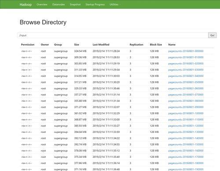Select timestamp ending 11:32:07
Viewport: 220px width, 171px height.
tap(106, 107)
